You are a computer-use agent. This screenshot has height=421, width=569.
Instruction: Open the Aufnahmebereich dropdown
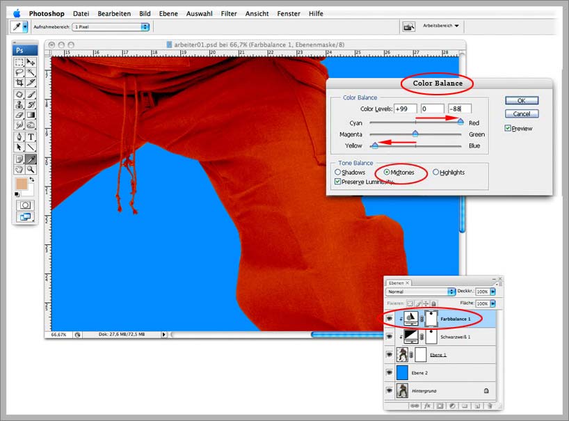pyautogui.click(x=111, y=27)
